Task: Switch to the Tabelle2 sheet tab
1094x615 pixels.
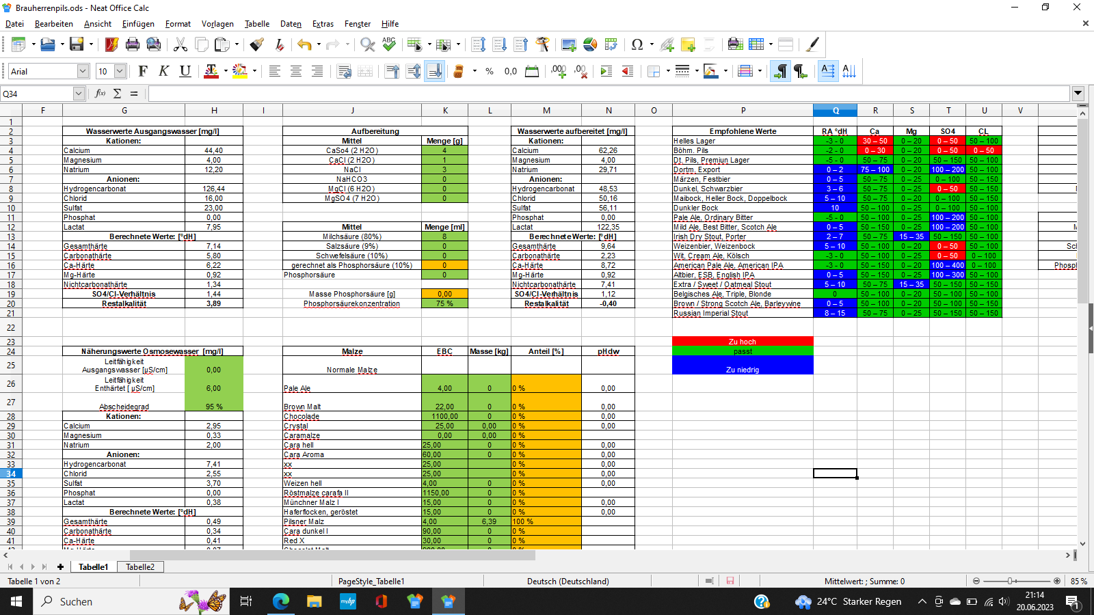Action: pos(140,566)
